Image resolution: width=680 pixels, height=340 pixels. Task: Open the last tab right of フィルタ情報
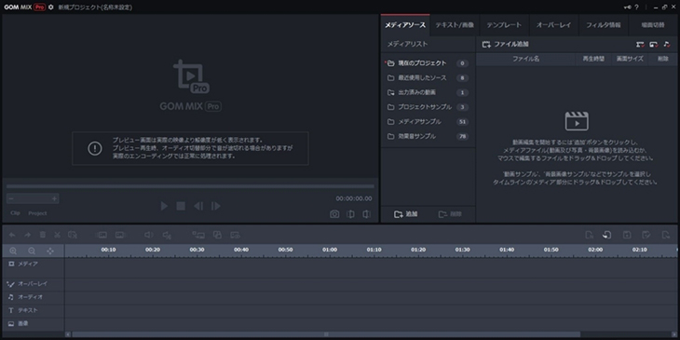tap(653, 25)
